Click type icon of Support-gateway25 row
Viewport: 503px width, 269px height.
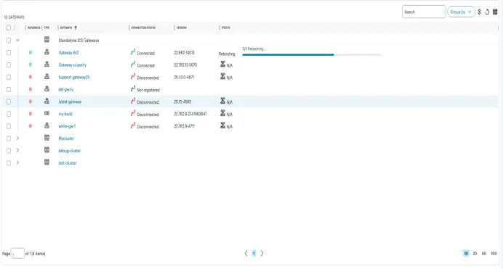[47, 76]
